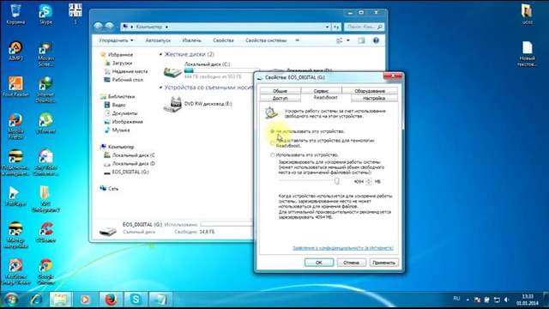The width and height of the screenshot is (549, 309).
Task: Show hidden icons arrow in system tray
Action: pos(468,300)
